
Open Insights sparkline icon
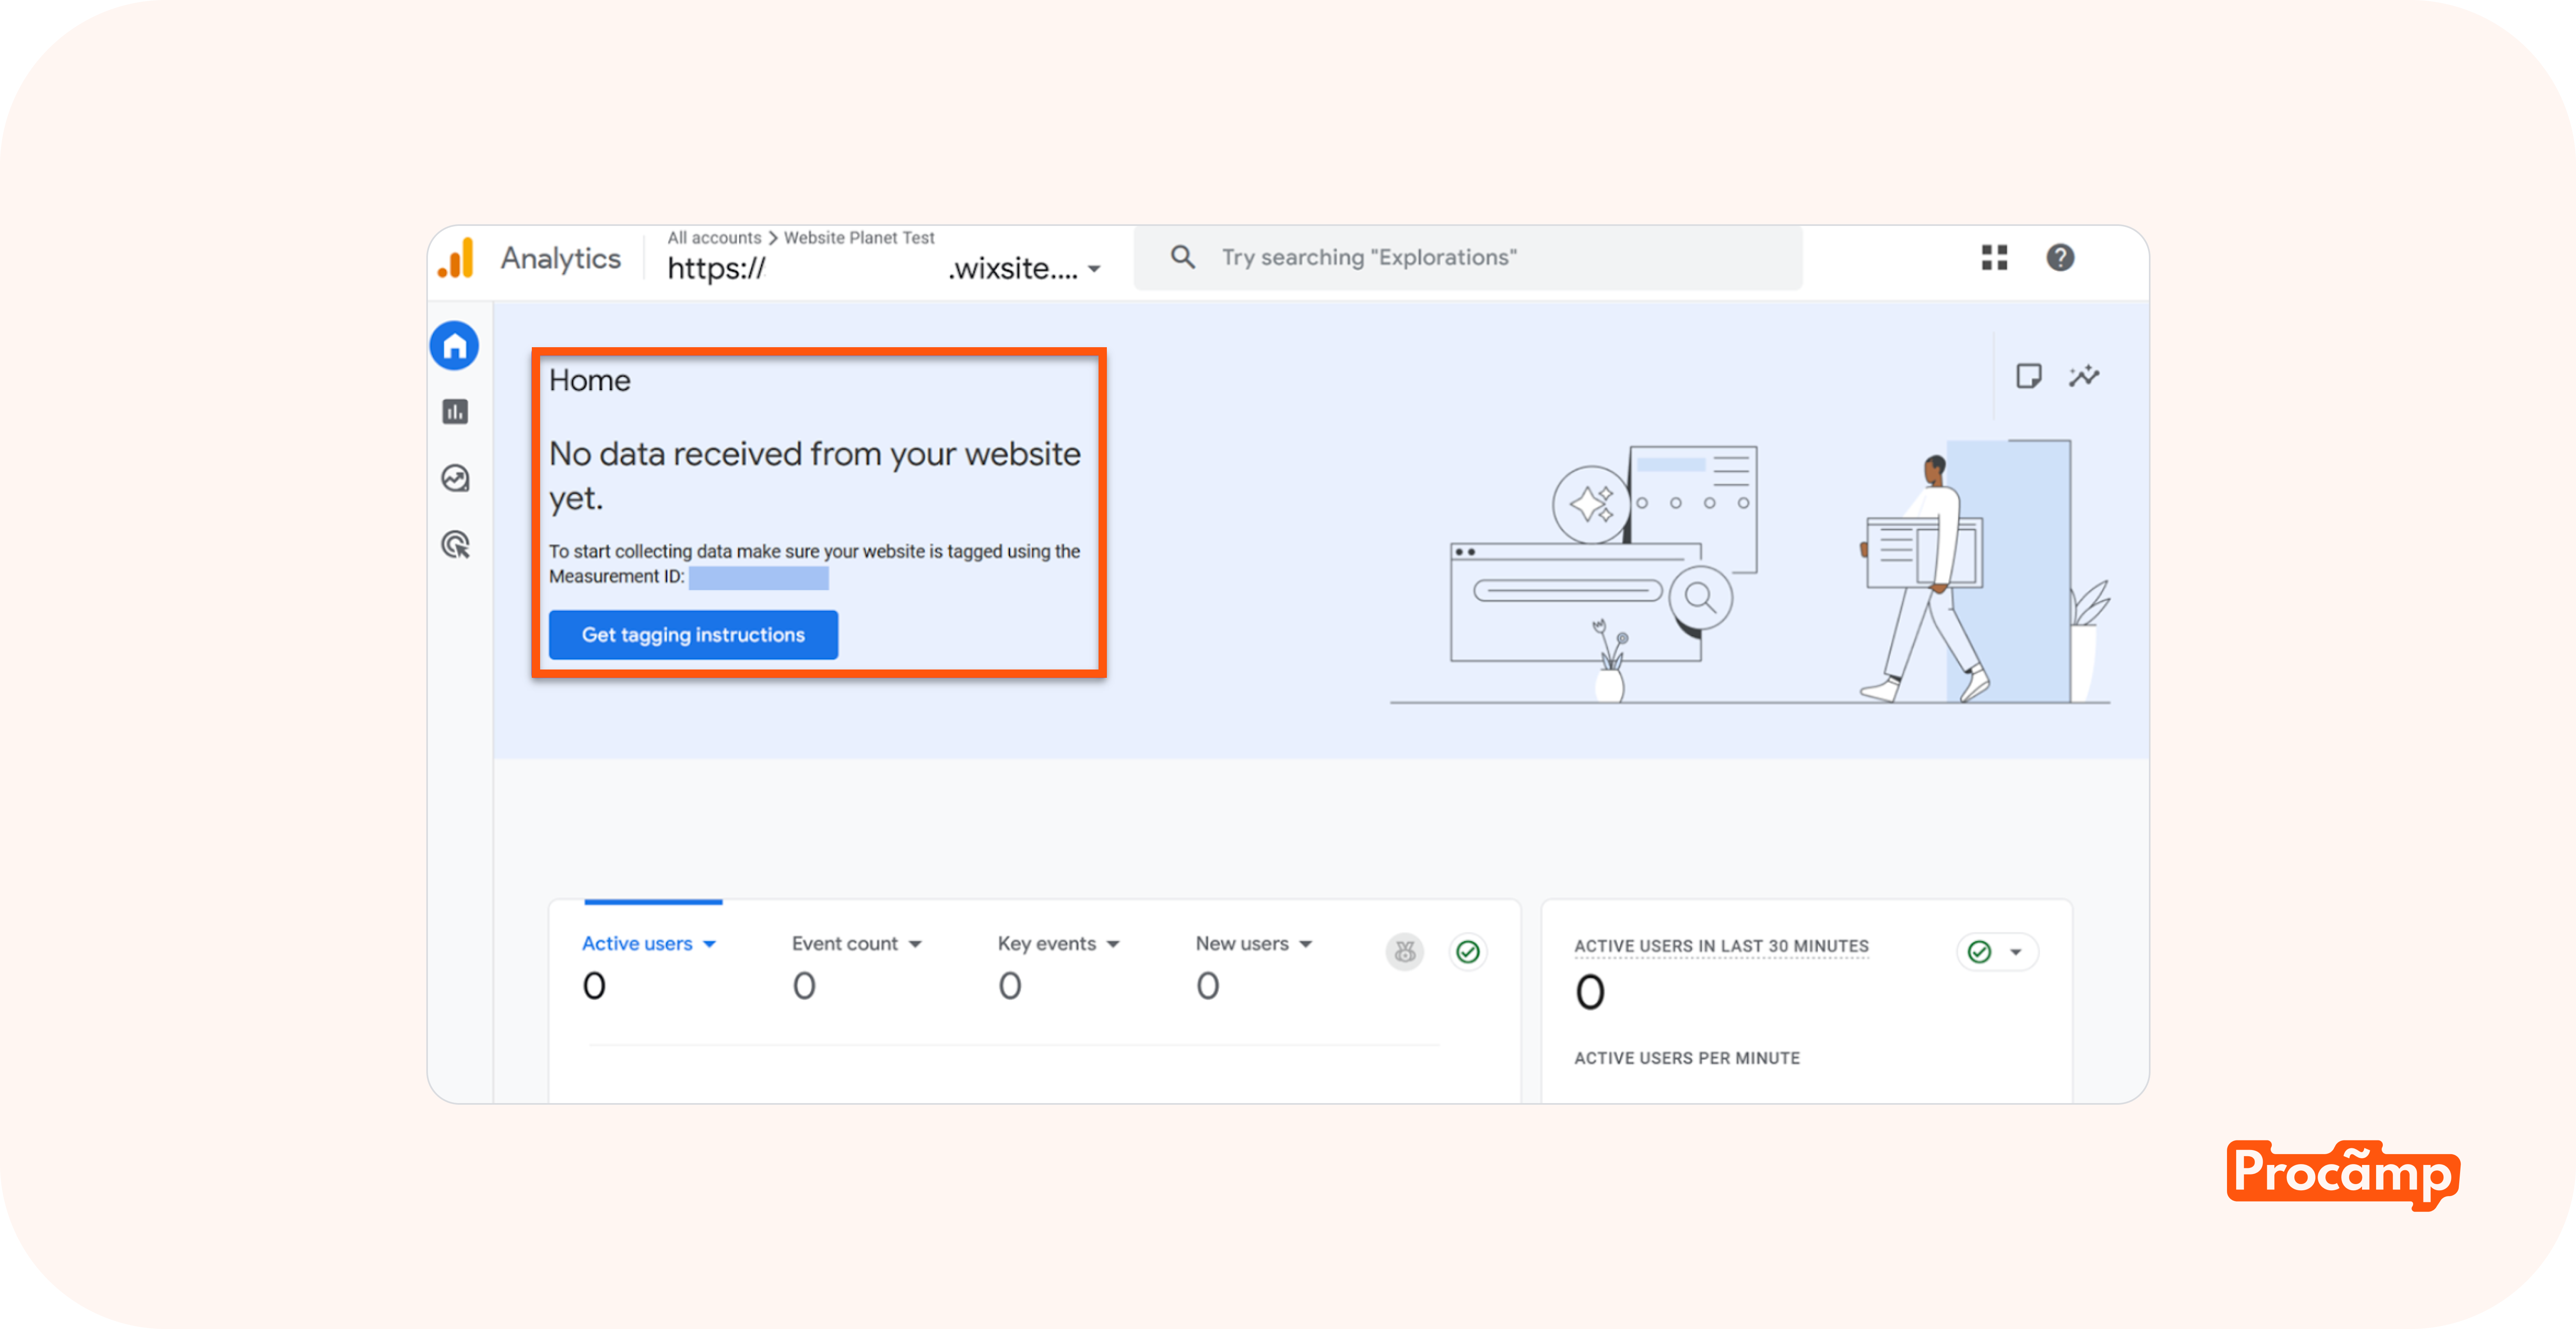click(2084, 376)
